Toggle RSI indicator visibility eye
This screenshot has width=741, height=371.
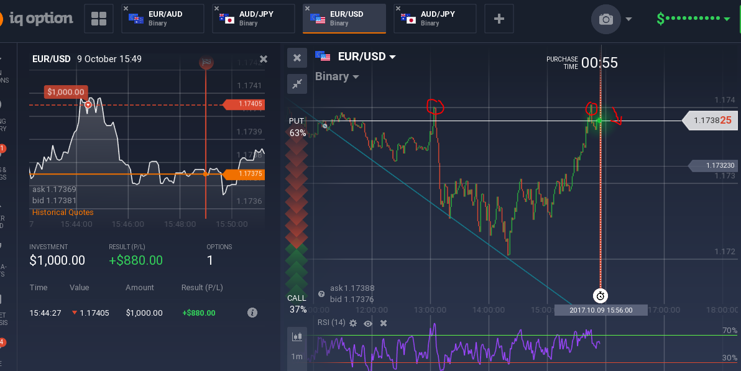click(x=368, y=323)
